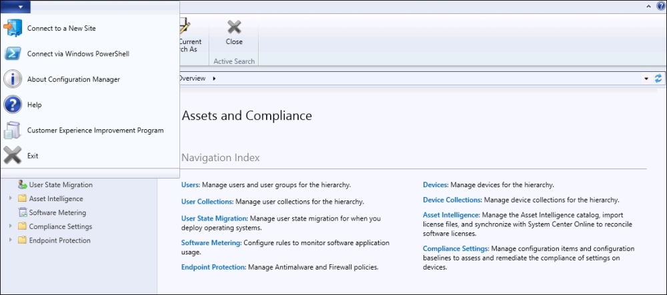Click the Endpoint Protection folder icon
667x295 pixels.
coord(22,240)
